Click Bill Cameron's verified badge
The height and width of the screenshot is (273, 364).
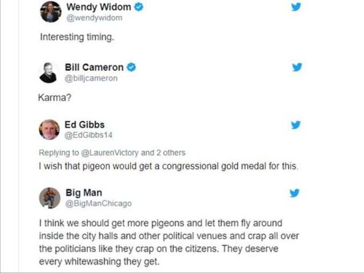click(131, 67)
